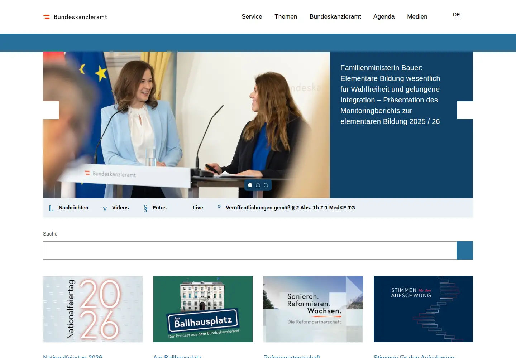This screenshot has height=358, width=516.
Task: Open the Am Ballhausplatz podcast thumbnail
Action: click(x=203, y=309)
